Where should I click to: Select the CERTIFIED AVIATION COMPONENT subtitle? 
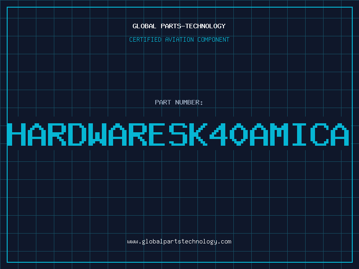(179, 39)
